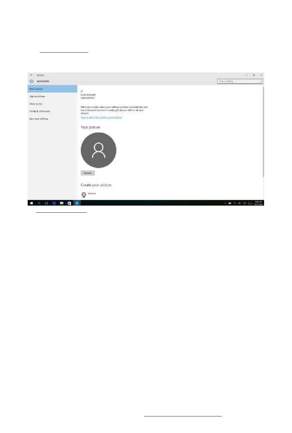The width and height of the screenshot is (292, 433).
Task: Open the Windows Start menu
Action: (x=31, y=203)
